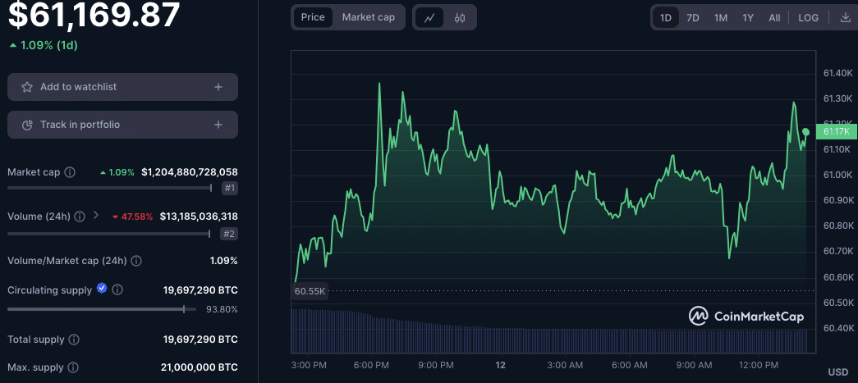Image resolution: width=858 pixels, height=383 pixels.
Task: Click the CoinMarketCap chart watermark
Action: (x=746, y=316)
